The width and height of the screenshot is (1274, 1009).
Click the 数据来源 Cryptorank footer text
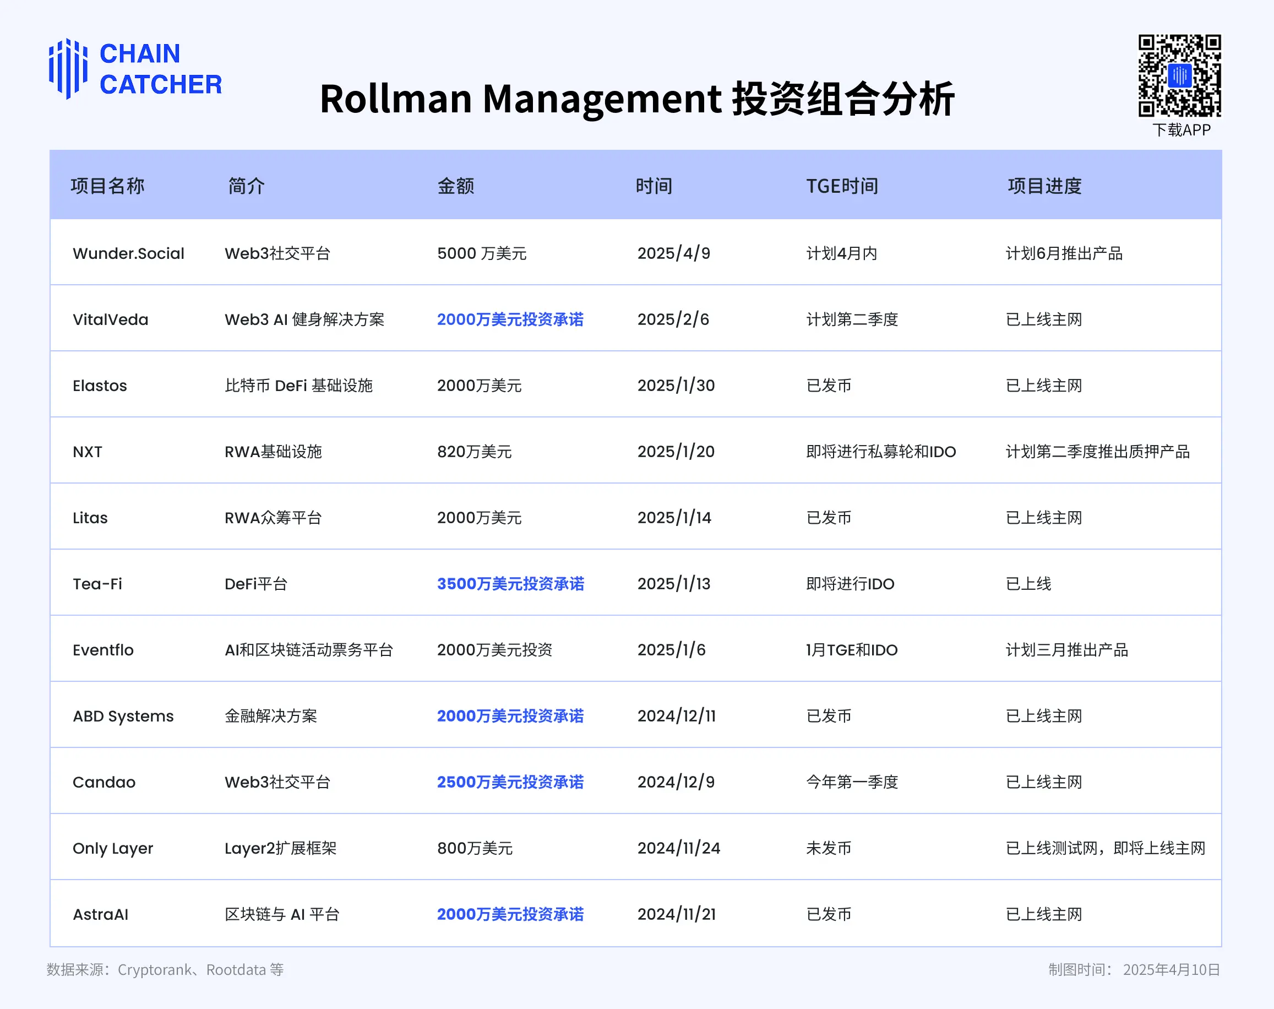pos(165,969)
